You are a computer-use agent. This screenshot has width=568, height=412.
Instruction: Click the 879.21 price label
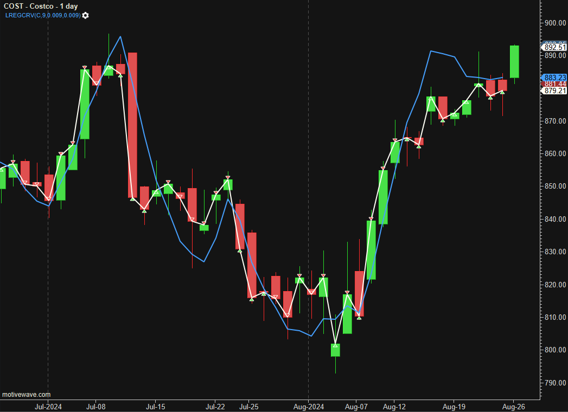(555, 91)
